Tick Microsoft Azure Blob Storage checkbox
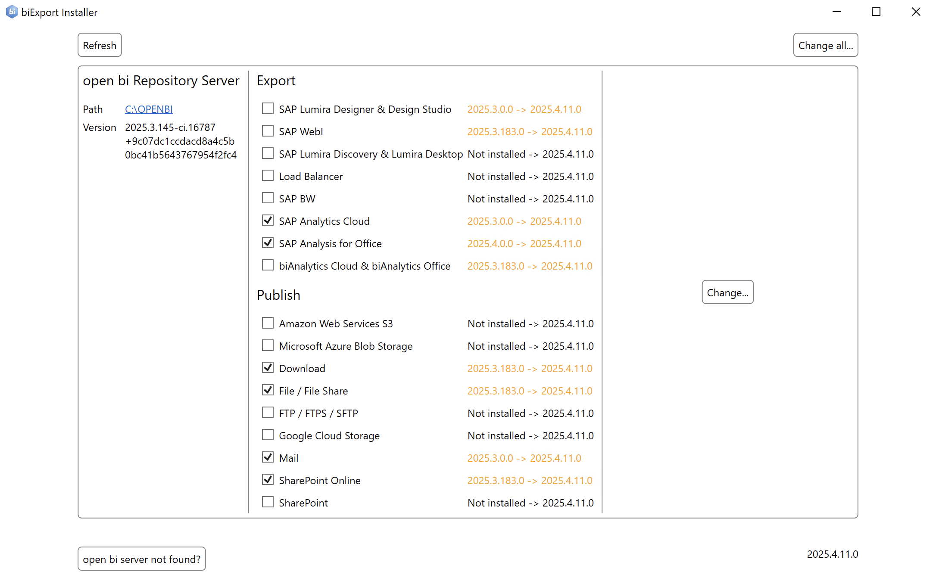Viewport: 936px width, 578px height. pos(268,345)
